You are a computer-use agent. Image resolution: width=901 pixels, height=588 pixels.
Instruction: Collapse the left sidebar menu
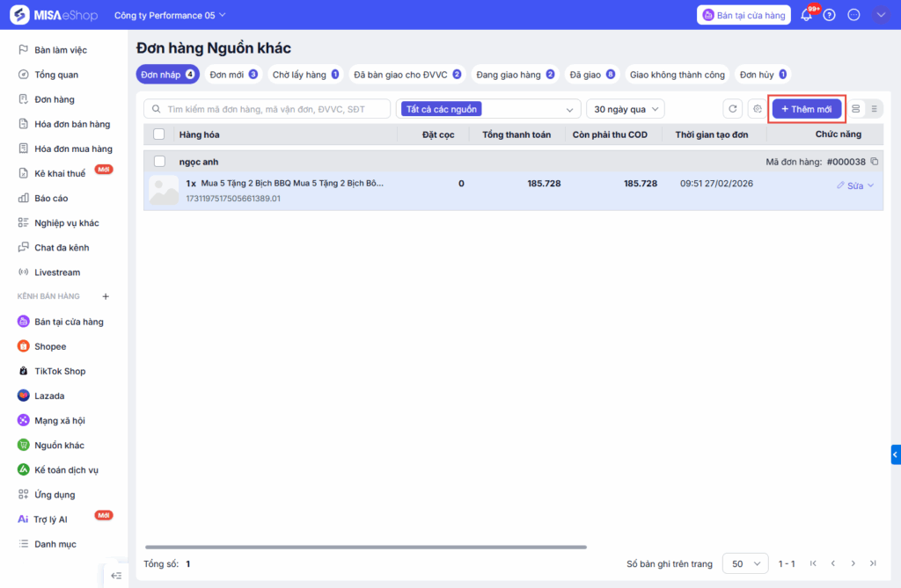click(116, 576)
